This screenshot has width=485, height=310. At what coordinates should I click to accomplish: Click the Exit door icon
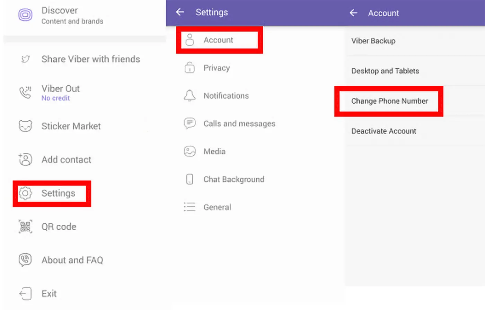tap(25, 294)
